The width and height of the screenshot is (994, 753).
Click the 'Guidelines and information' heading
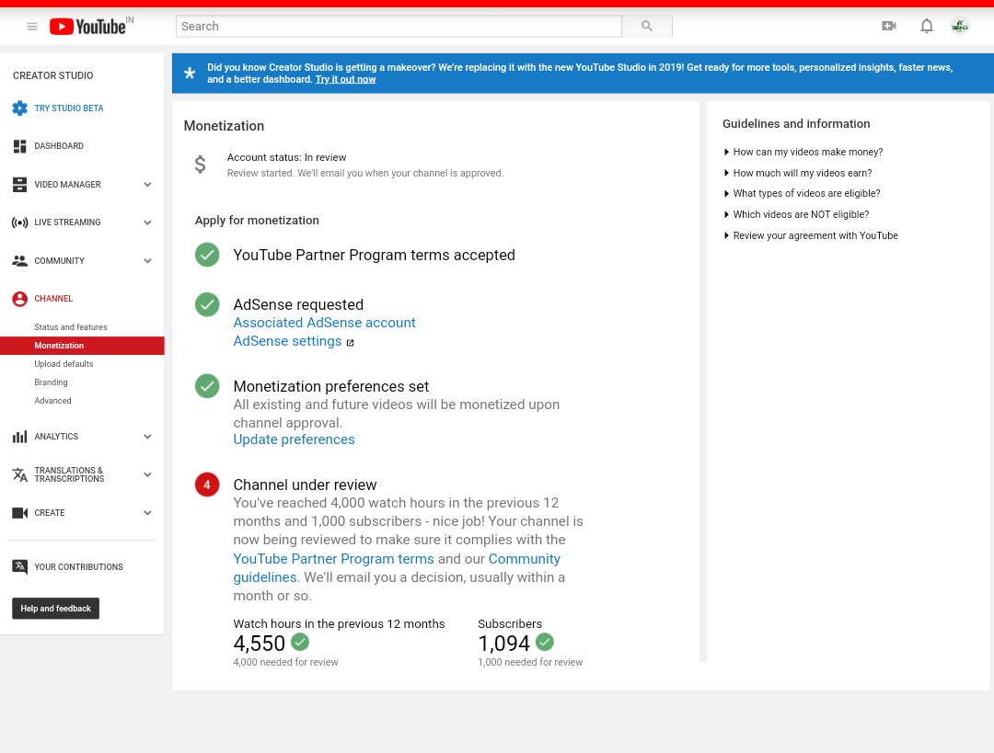pyautogui.click(x=796, y=123)
